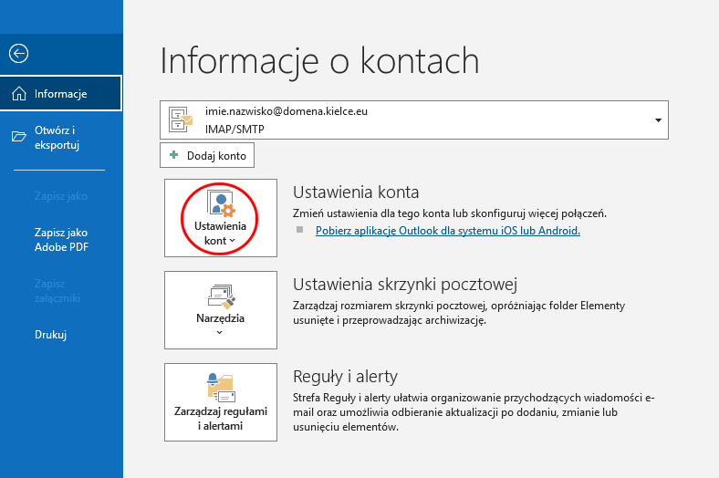This screenshot has width=719, height=478.
Task: Open the Informacje tab
Action: [61, 93]
